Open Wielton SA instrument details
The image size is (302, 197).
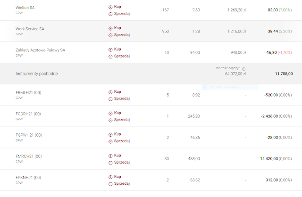tap(25, 8)
